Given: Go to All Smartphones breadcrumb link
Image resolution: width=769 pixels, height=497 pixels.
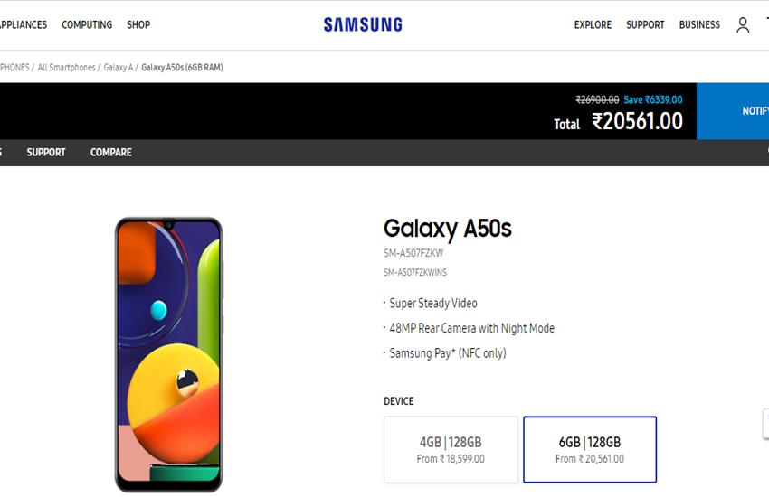Looking at the screenshot, I should [66, 68].
